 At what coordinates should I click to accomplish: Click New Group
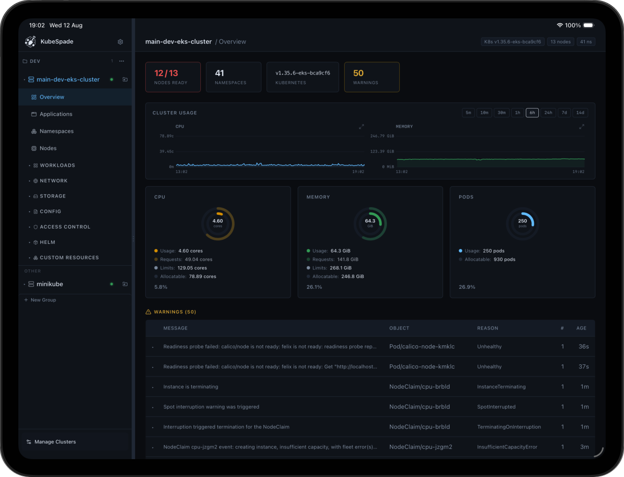tap(40, 300)
